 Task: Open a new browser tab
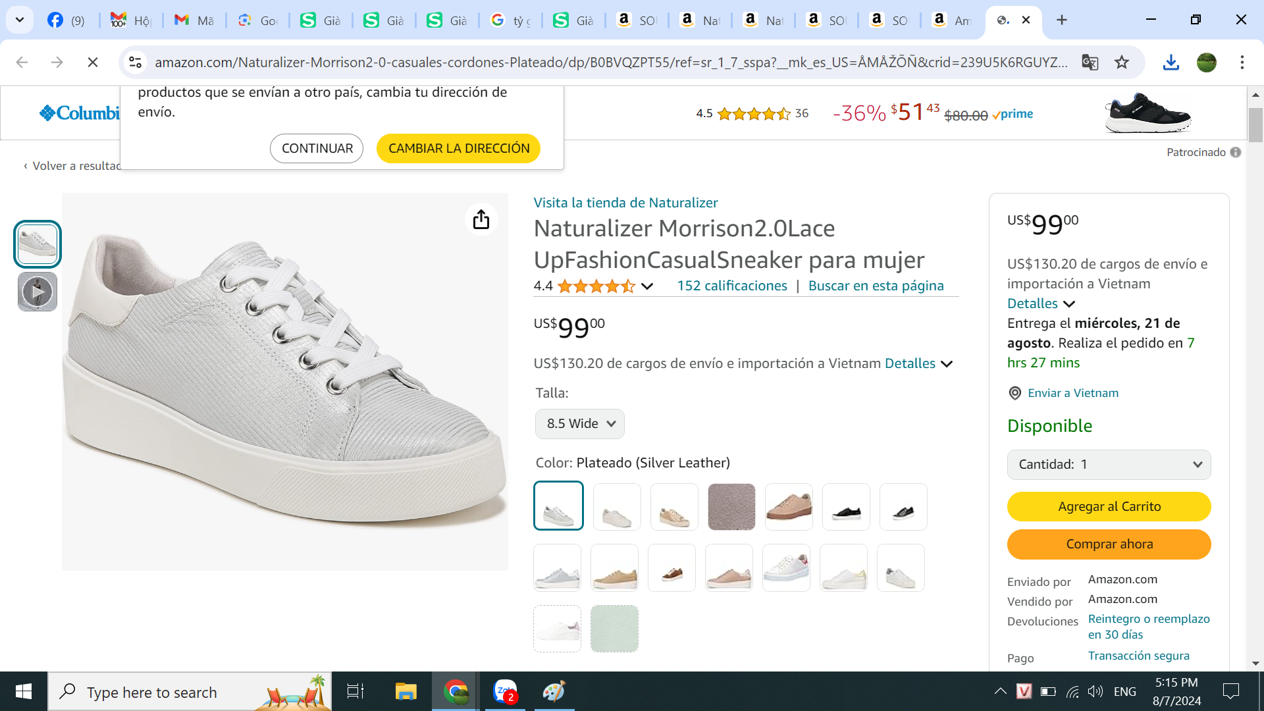point(1061,20)
